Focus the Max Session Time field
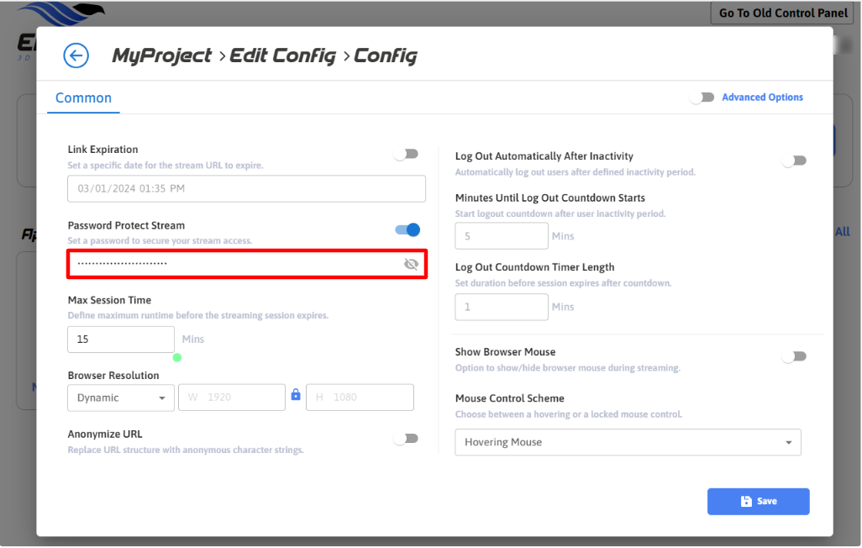Screen dimensions: 862x548 point(121,340)
